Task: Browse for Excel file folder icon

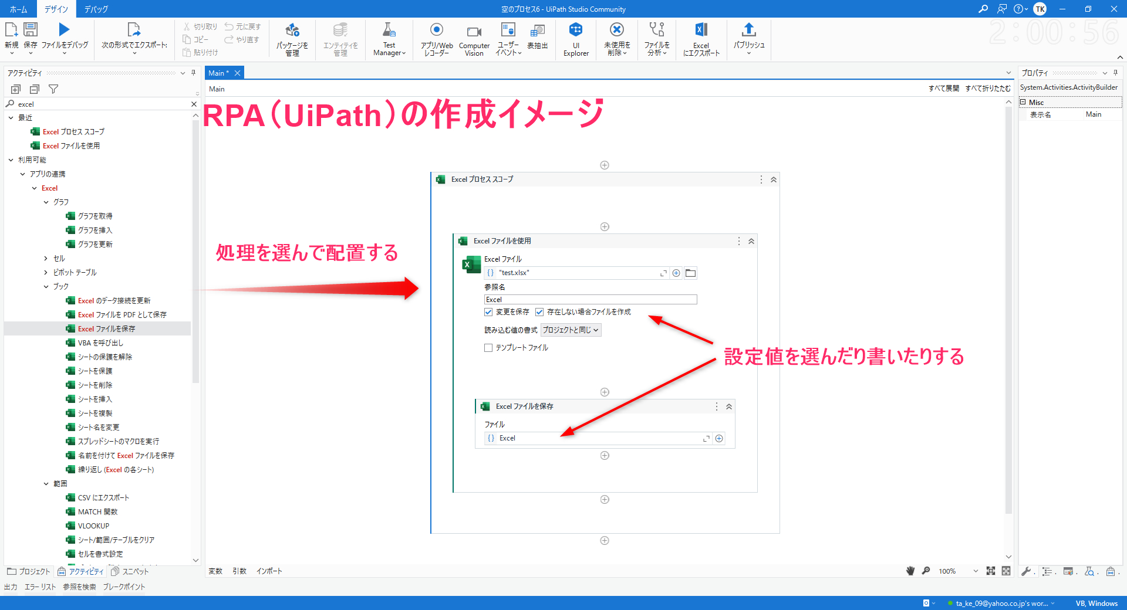Action: click(691, 273)
